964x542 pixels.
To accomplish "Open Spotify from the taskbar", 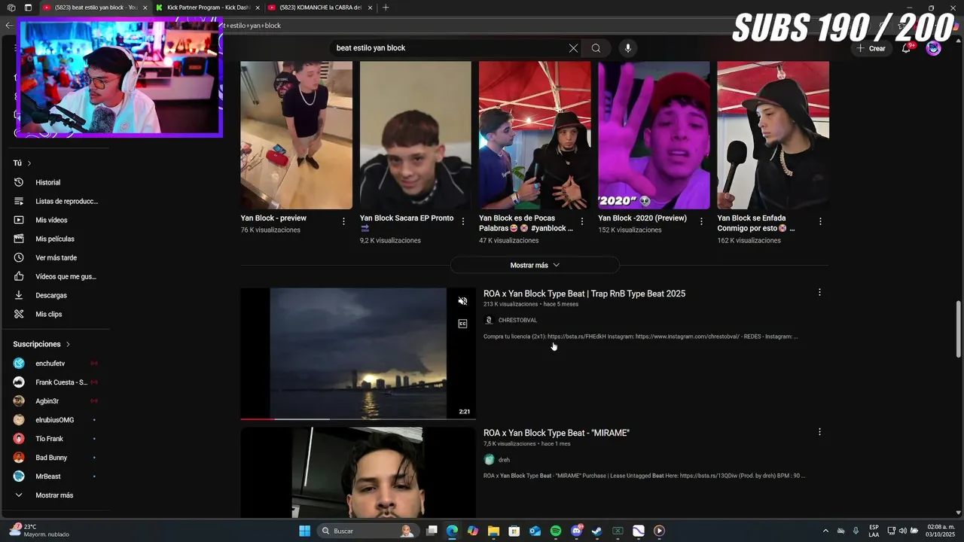I will [x=556, y=531].
